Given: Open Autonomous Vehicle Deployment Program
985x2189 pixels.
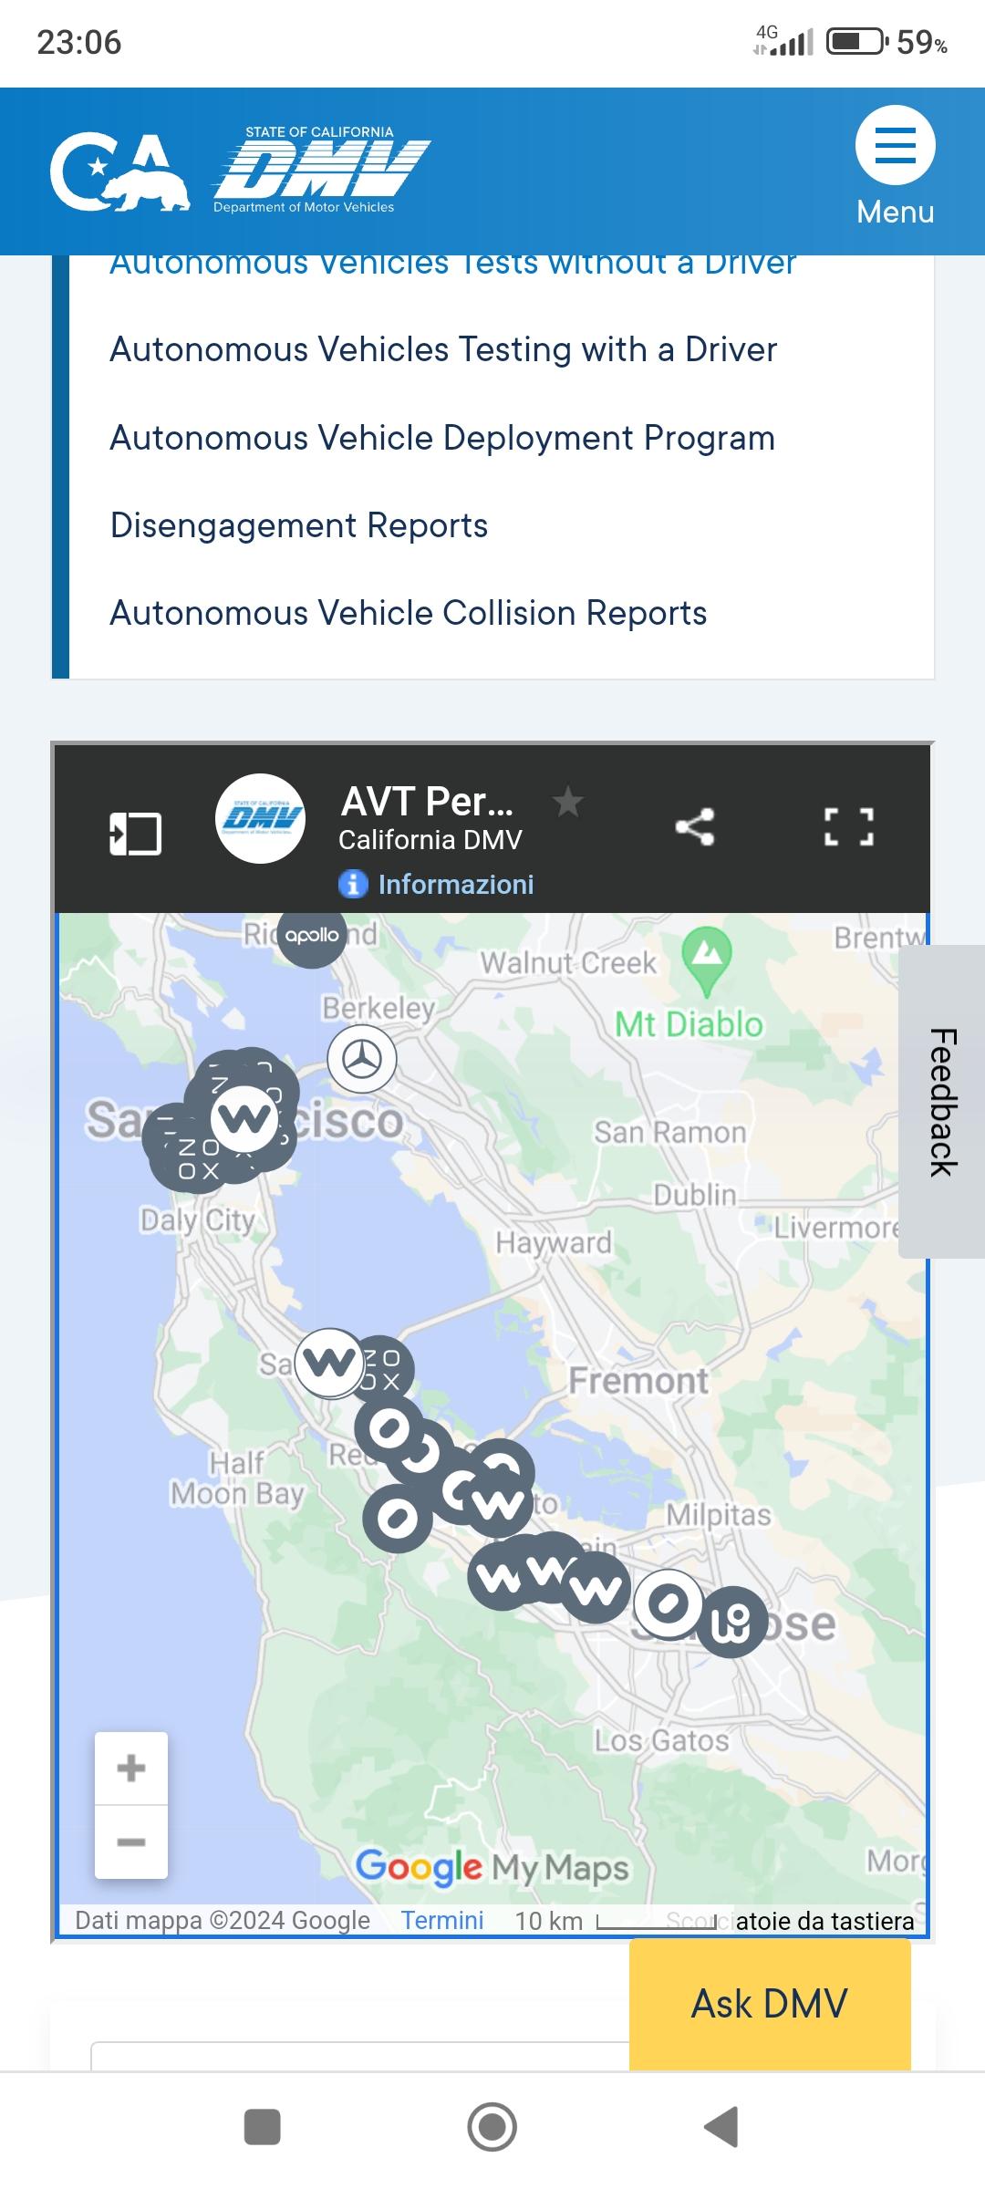Looking at the screenshot, I should 442,438.
